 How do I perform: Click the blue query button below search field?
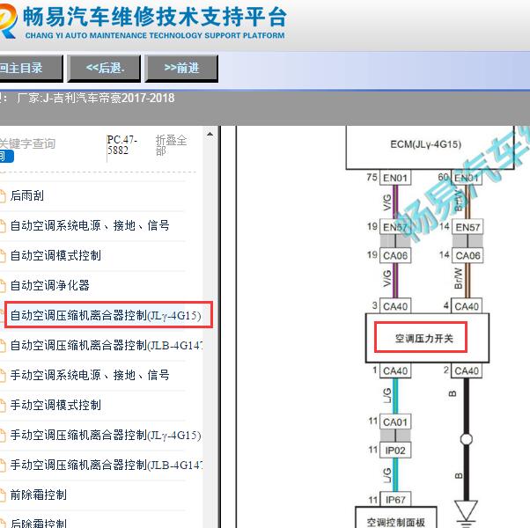6,157
